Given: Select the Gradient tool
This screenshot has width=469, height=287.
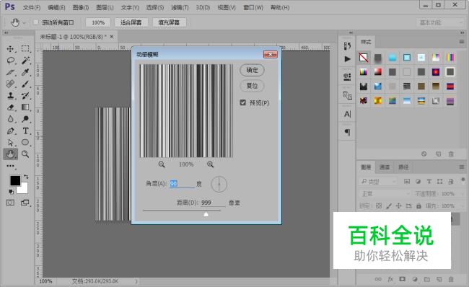Looking at the screenshot, I should click(25, 107).
